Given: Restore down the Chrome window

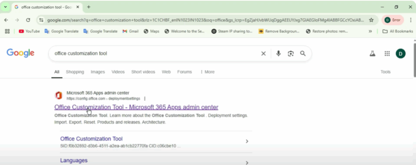Looking at the screenshot, I should (x=396, y=7).
